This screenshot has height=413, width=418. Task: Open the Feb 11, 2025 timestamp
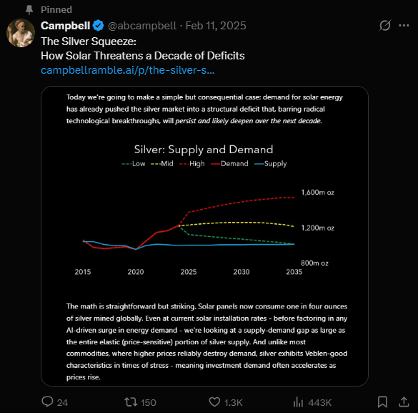coord(216,26)
